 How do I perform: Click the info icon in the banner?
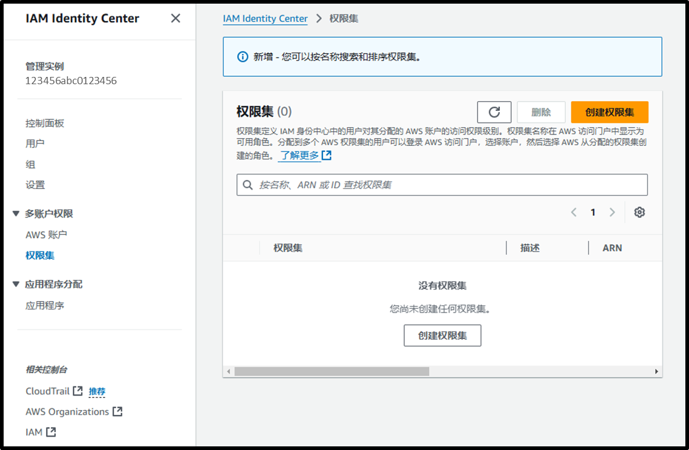pyautogui.click(x=242, y=57)
